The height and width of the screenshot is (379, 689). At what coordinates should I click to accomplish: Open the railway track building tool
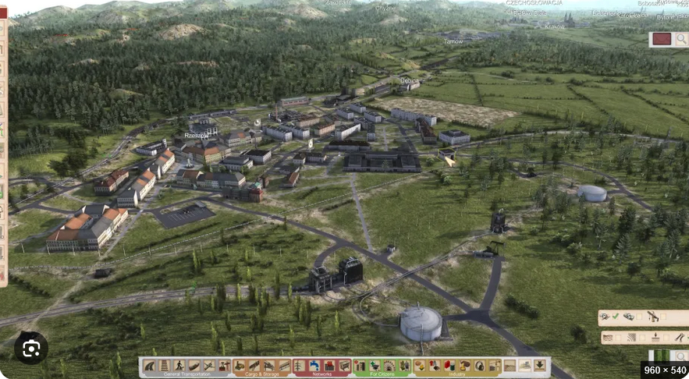pos(165,366)
